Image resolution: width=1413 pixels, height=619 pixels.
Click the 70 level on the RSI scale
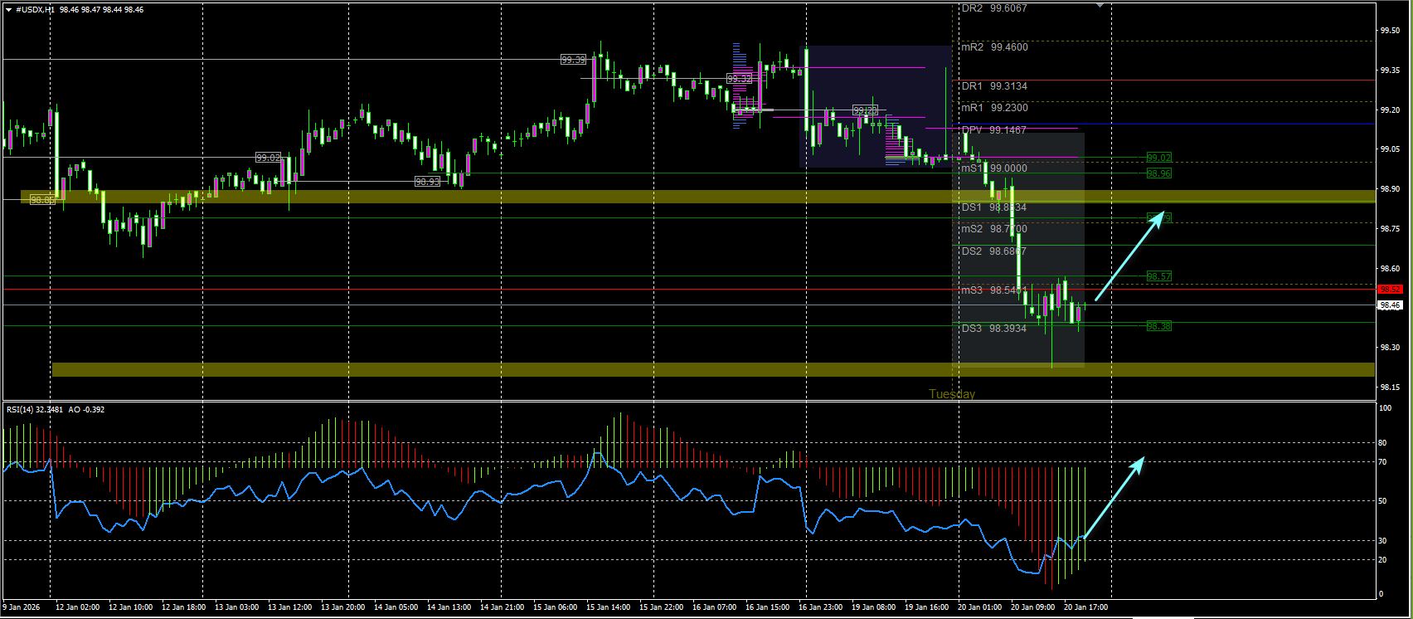pos(1382,462)
